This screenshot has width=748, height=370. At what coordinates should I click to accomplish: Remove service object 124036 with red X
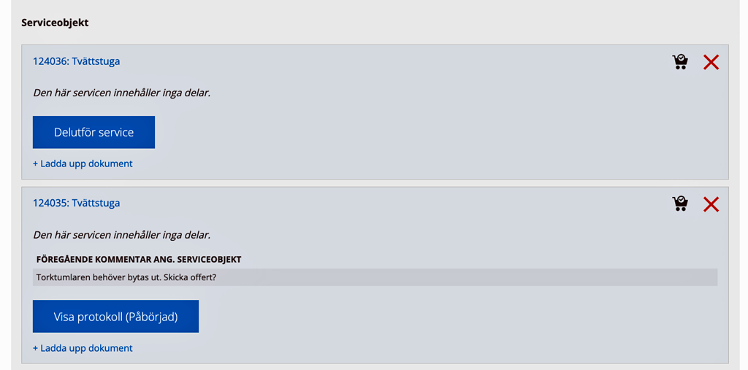click(x=711, y=62)
